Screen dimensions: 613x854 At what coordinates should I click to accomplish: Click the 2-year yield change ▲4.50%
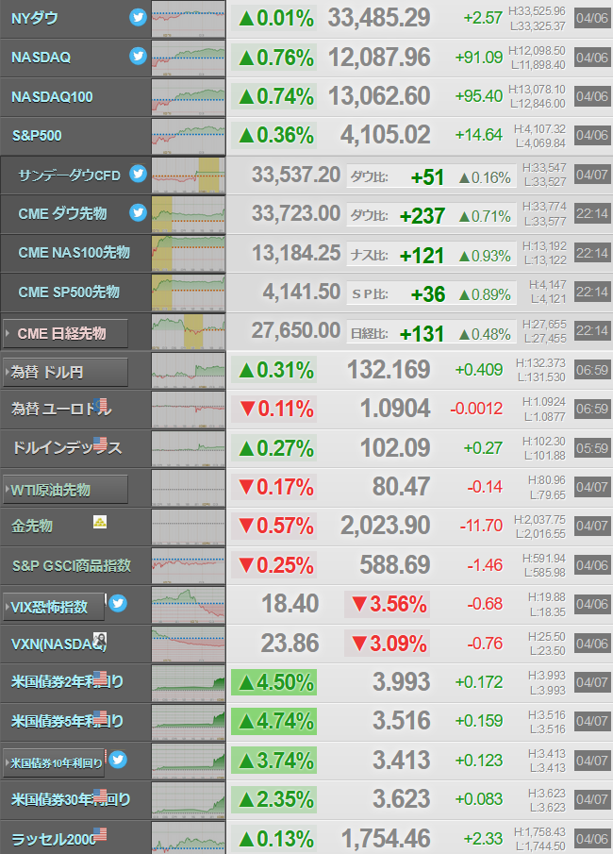pos(274,682)
